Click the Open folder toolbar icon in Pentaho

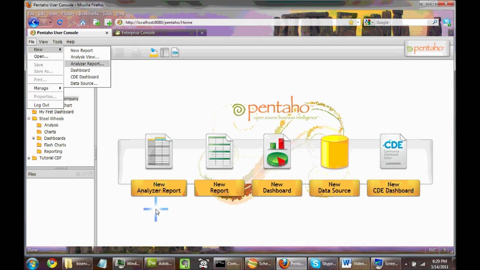point(154,52)
